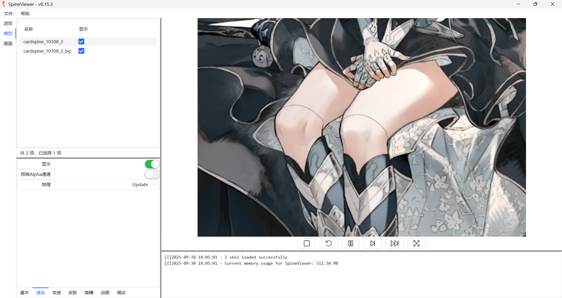562x298 pixels.
Task: Click the 显示 property label in render panel
Action: tap(36, 164)
